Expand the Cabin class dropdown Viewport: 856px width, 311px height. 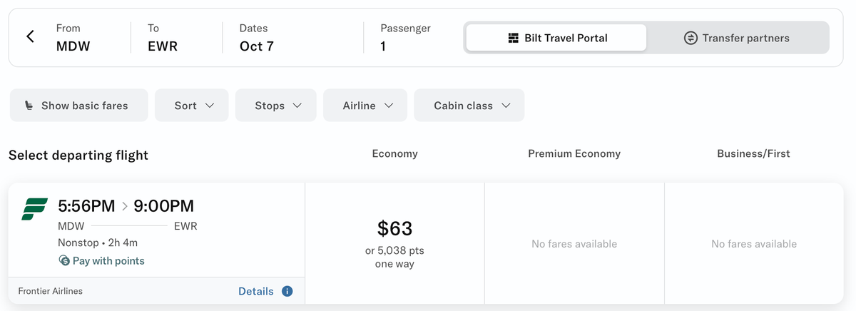click(469, 106)
